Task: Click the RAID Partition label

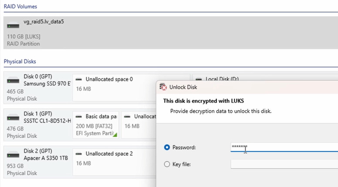Action: 23,44
